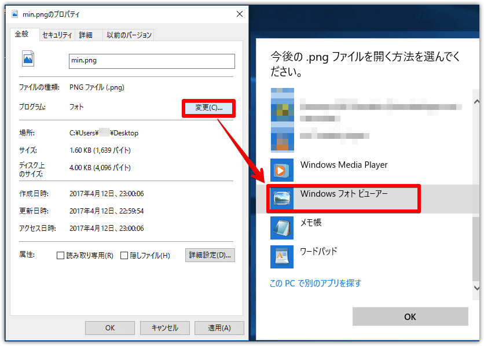Click この PC で別のアプリを探す link
This screenshot has width=484, height=346.
(x=316, y=283)
